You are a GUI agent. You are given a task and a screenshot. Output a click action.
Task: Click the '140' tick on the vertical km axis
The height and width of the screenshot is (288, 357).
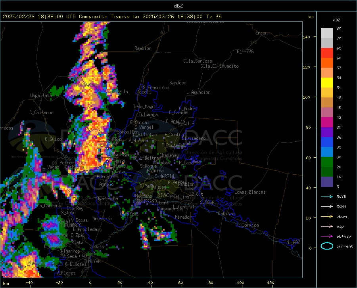[x=306, y=37]
